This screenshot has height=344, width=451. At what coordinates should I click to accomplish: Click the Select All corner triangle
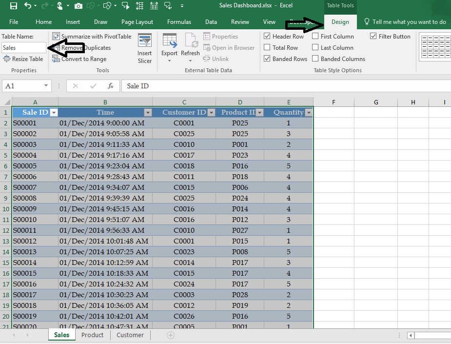pos(7,102)
